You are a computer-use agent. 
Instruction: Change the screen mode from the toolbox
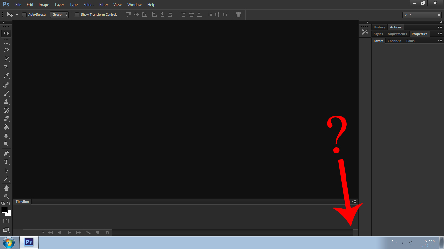point(6,230)
